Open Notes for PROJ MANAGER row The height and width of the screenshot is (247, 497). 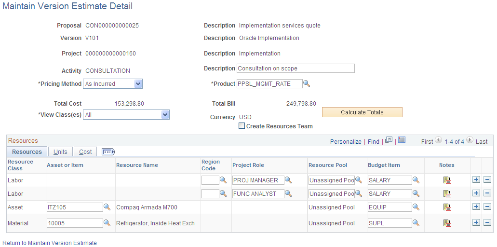(x=447, y=180)
